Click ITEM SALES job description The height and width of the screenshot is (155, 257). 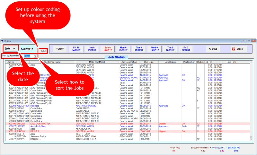tap(126, 136)
